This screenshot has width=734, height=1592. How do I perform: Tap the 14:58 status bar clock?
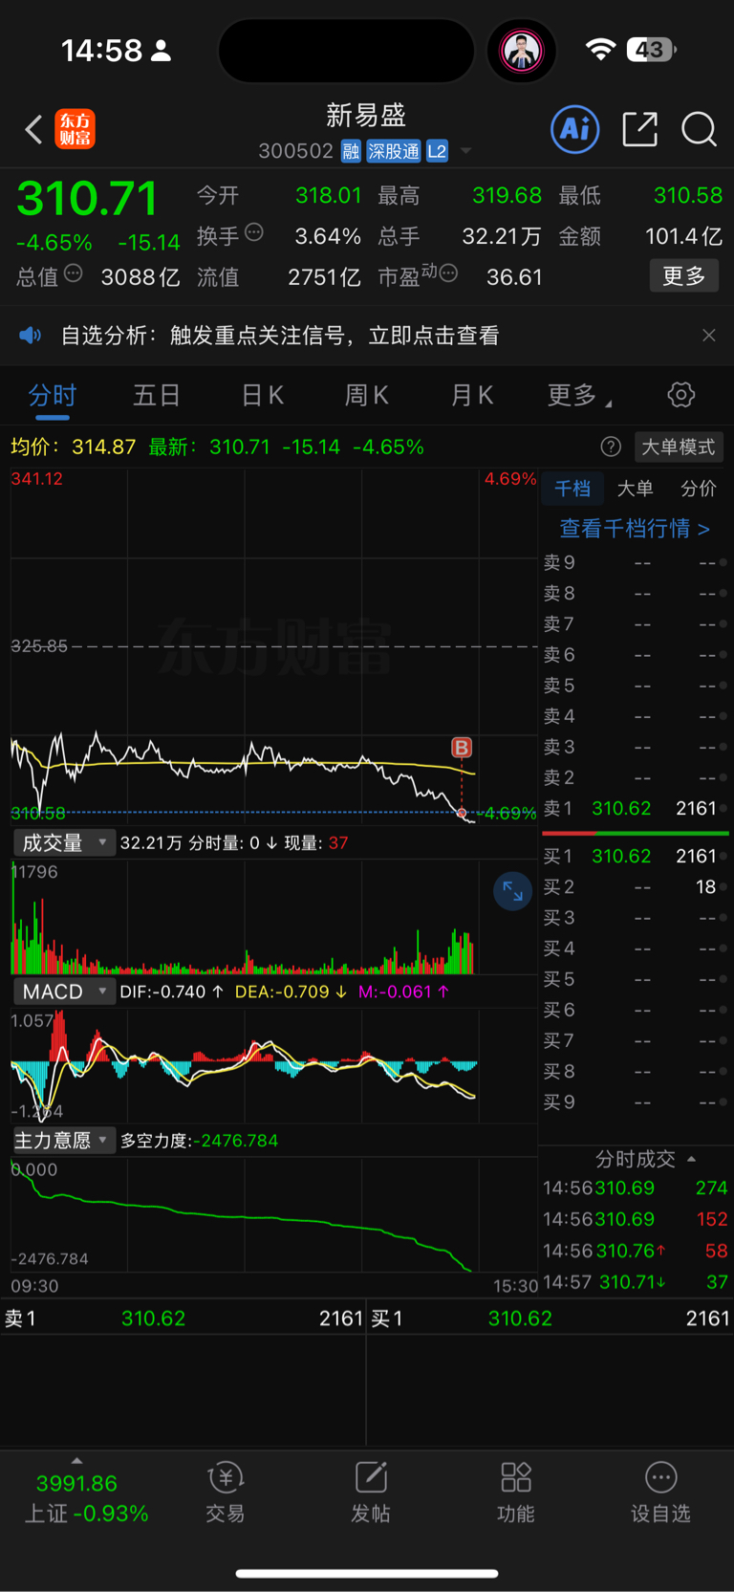(x=101, y=50)
